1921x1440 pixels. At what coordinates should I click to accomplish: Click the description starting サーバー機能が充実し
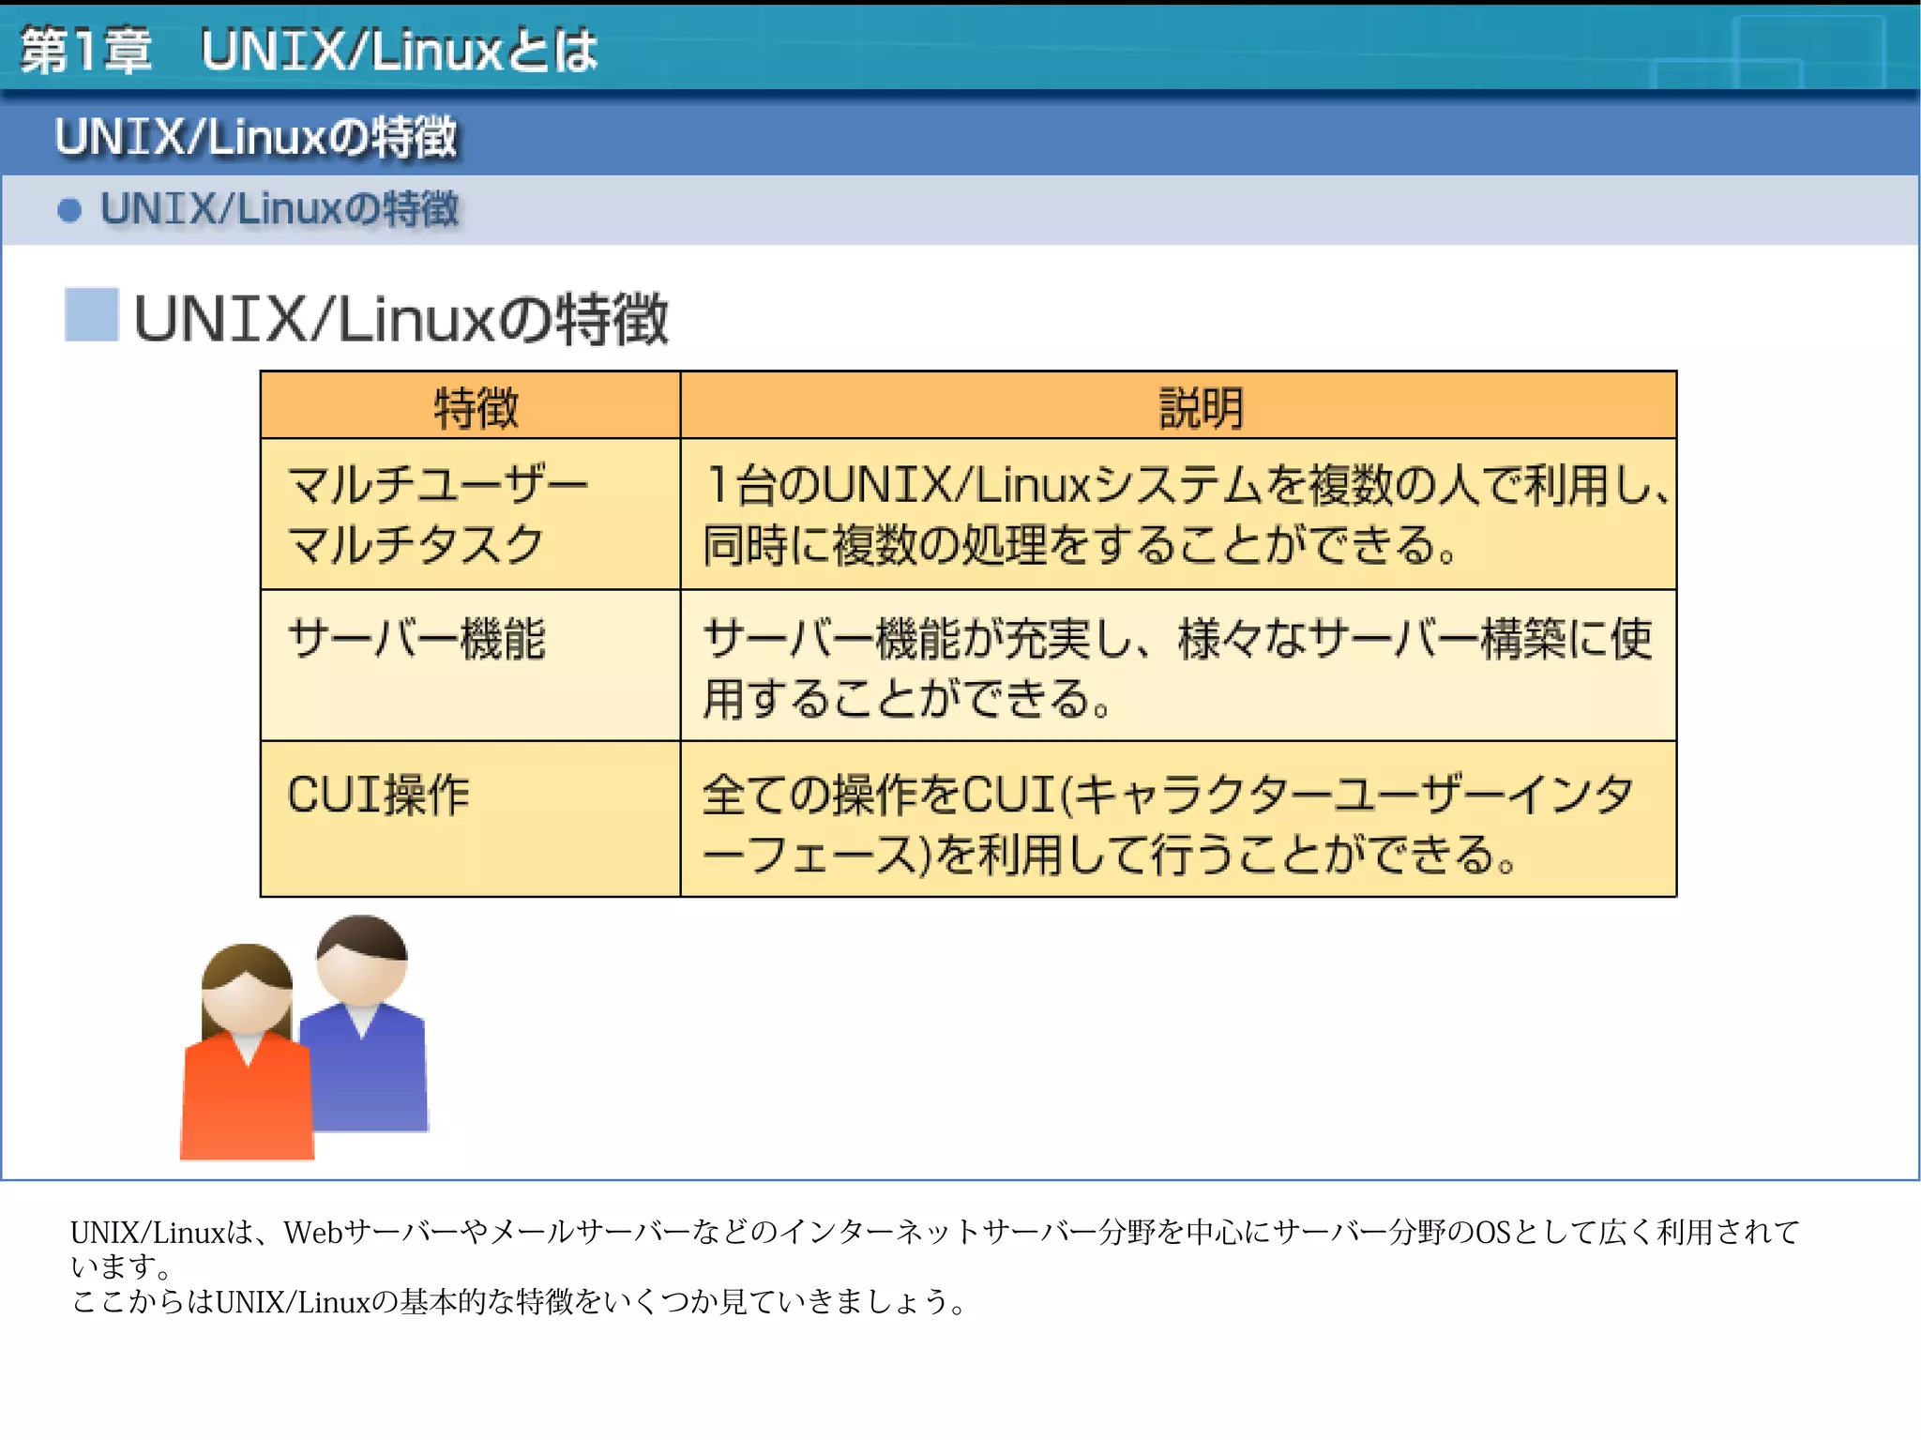1177,639
